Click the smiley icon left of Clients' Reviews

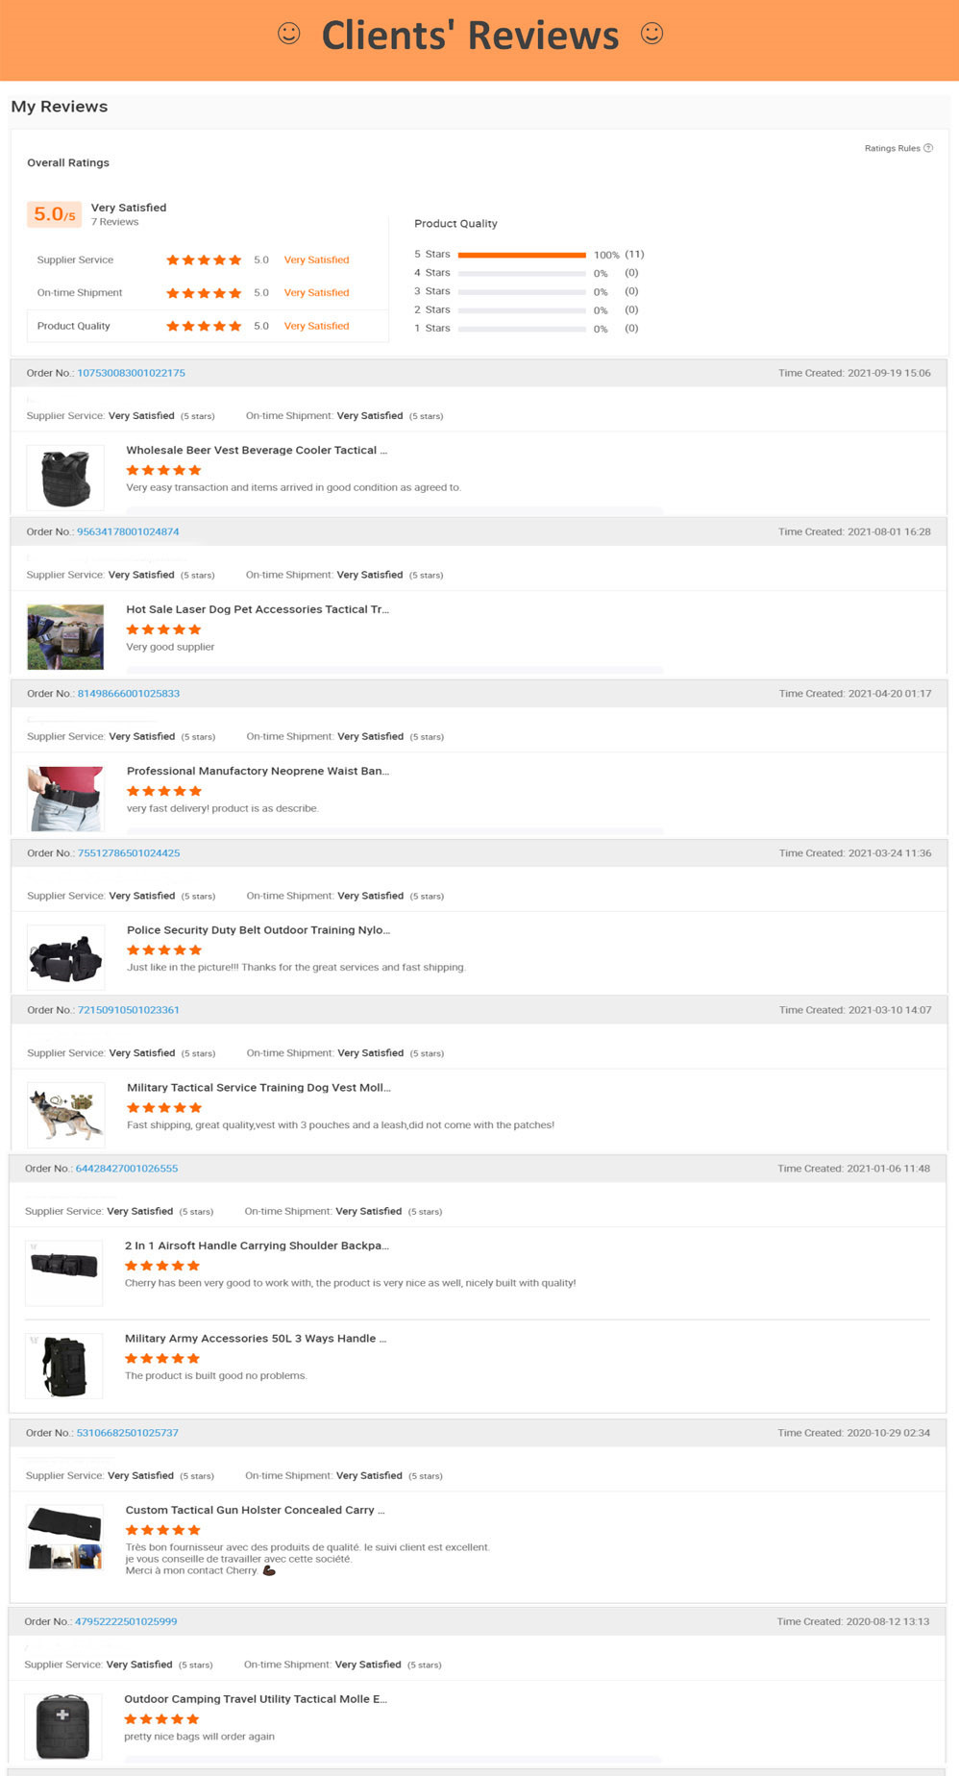point(287,33)
